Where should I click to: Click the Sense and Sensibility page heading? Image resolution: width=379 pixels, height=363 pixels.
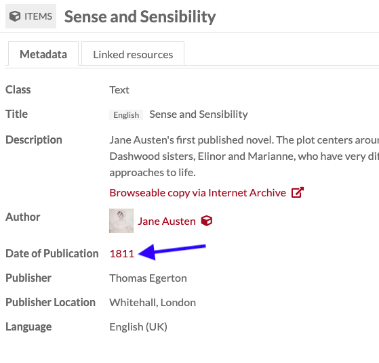click(x=140, y=17)
